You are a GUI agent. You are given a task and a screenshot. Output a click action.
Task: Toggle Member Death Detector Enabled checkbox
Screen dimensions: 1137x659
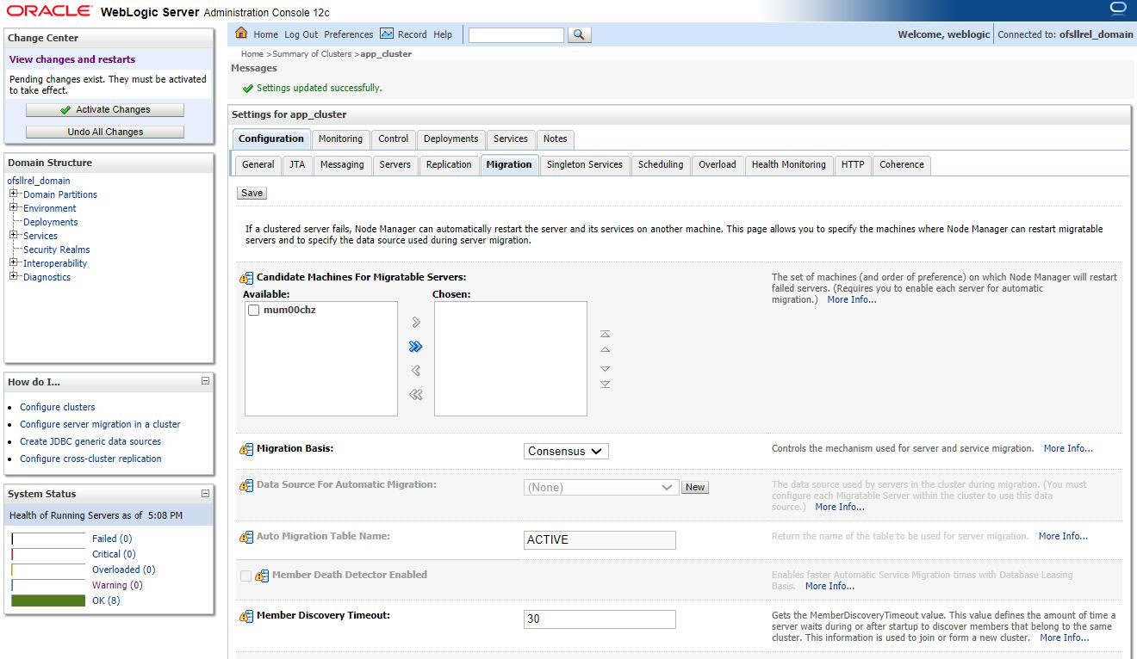(x=245, y=576)
